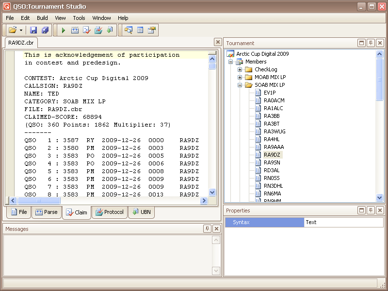Select the RA9AAA log entry
Viewport: 388px width, 291px height.
coord(274,147)
